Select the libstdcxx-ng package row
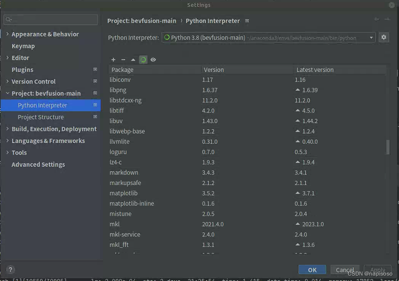This screenshot has width=399, height=281. click(247, 100)
